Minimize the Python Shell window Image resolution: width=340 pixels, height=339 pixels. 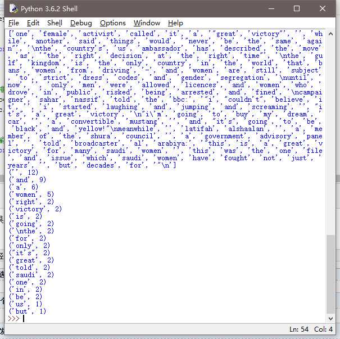pos(271,8)
